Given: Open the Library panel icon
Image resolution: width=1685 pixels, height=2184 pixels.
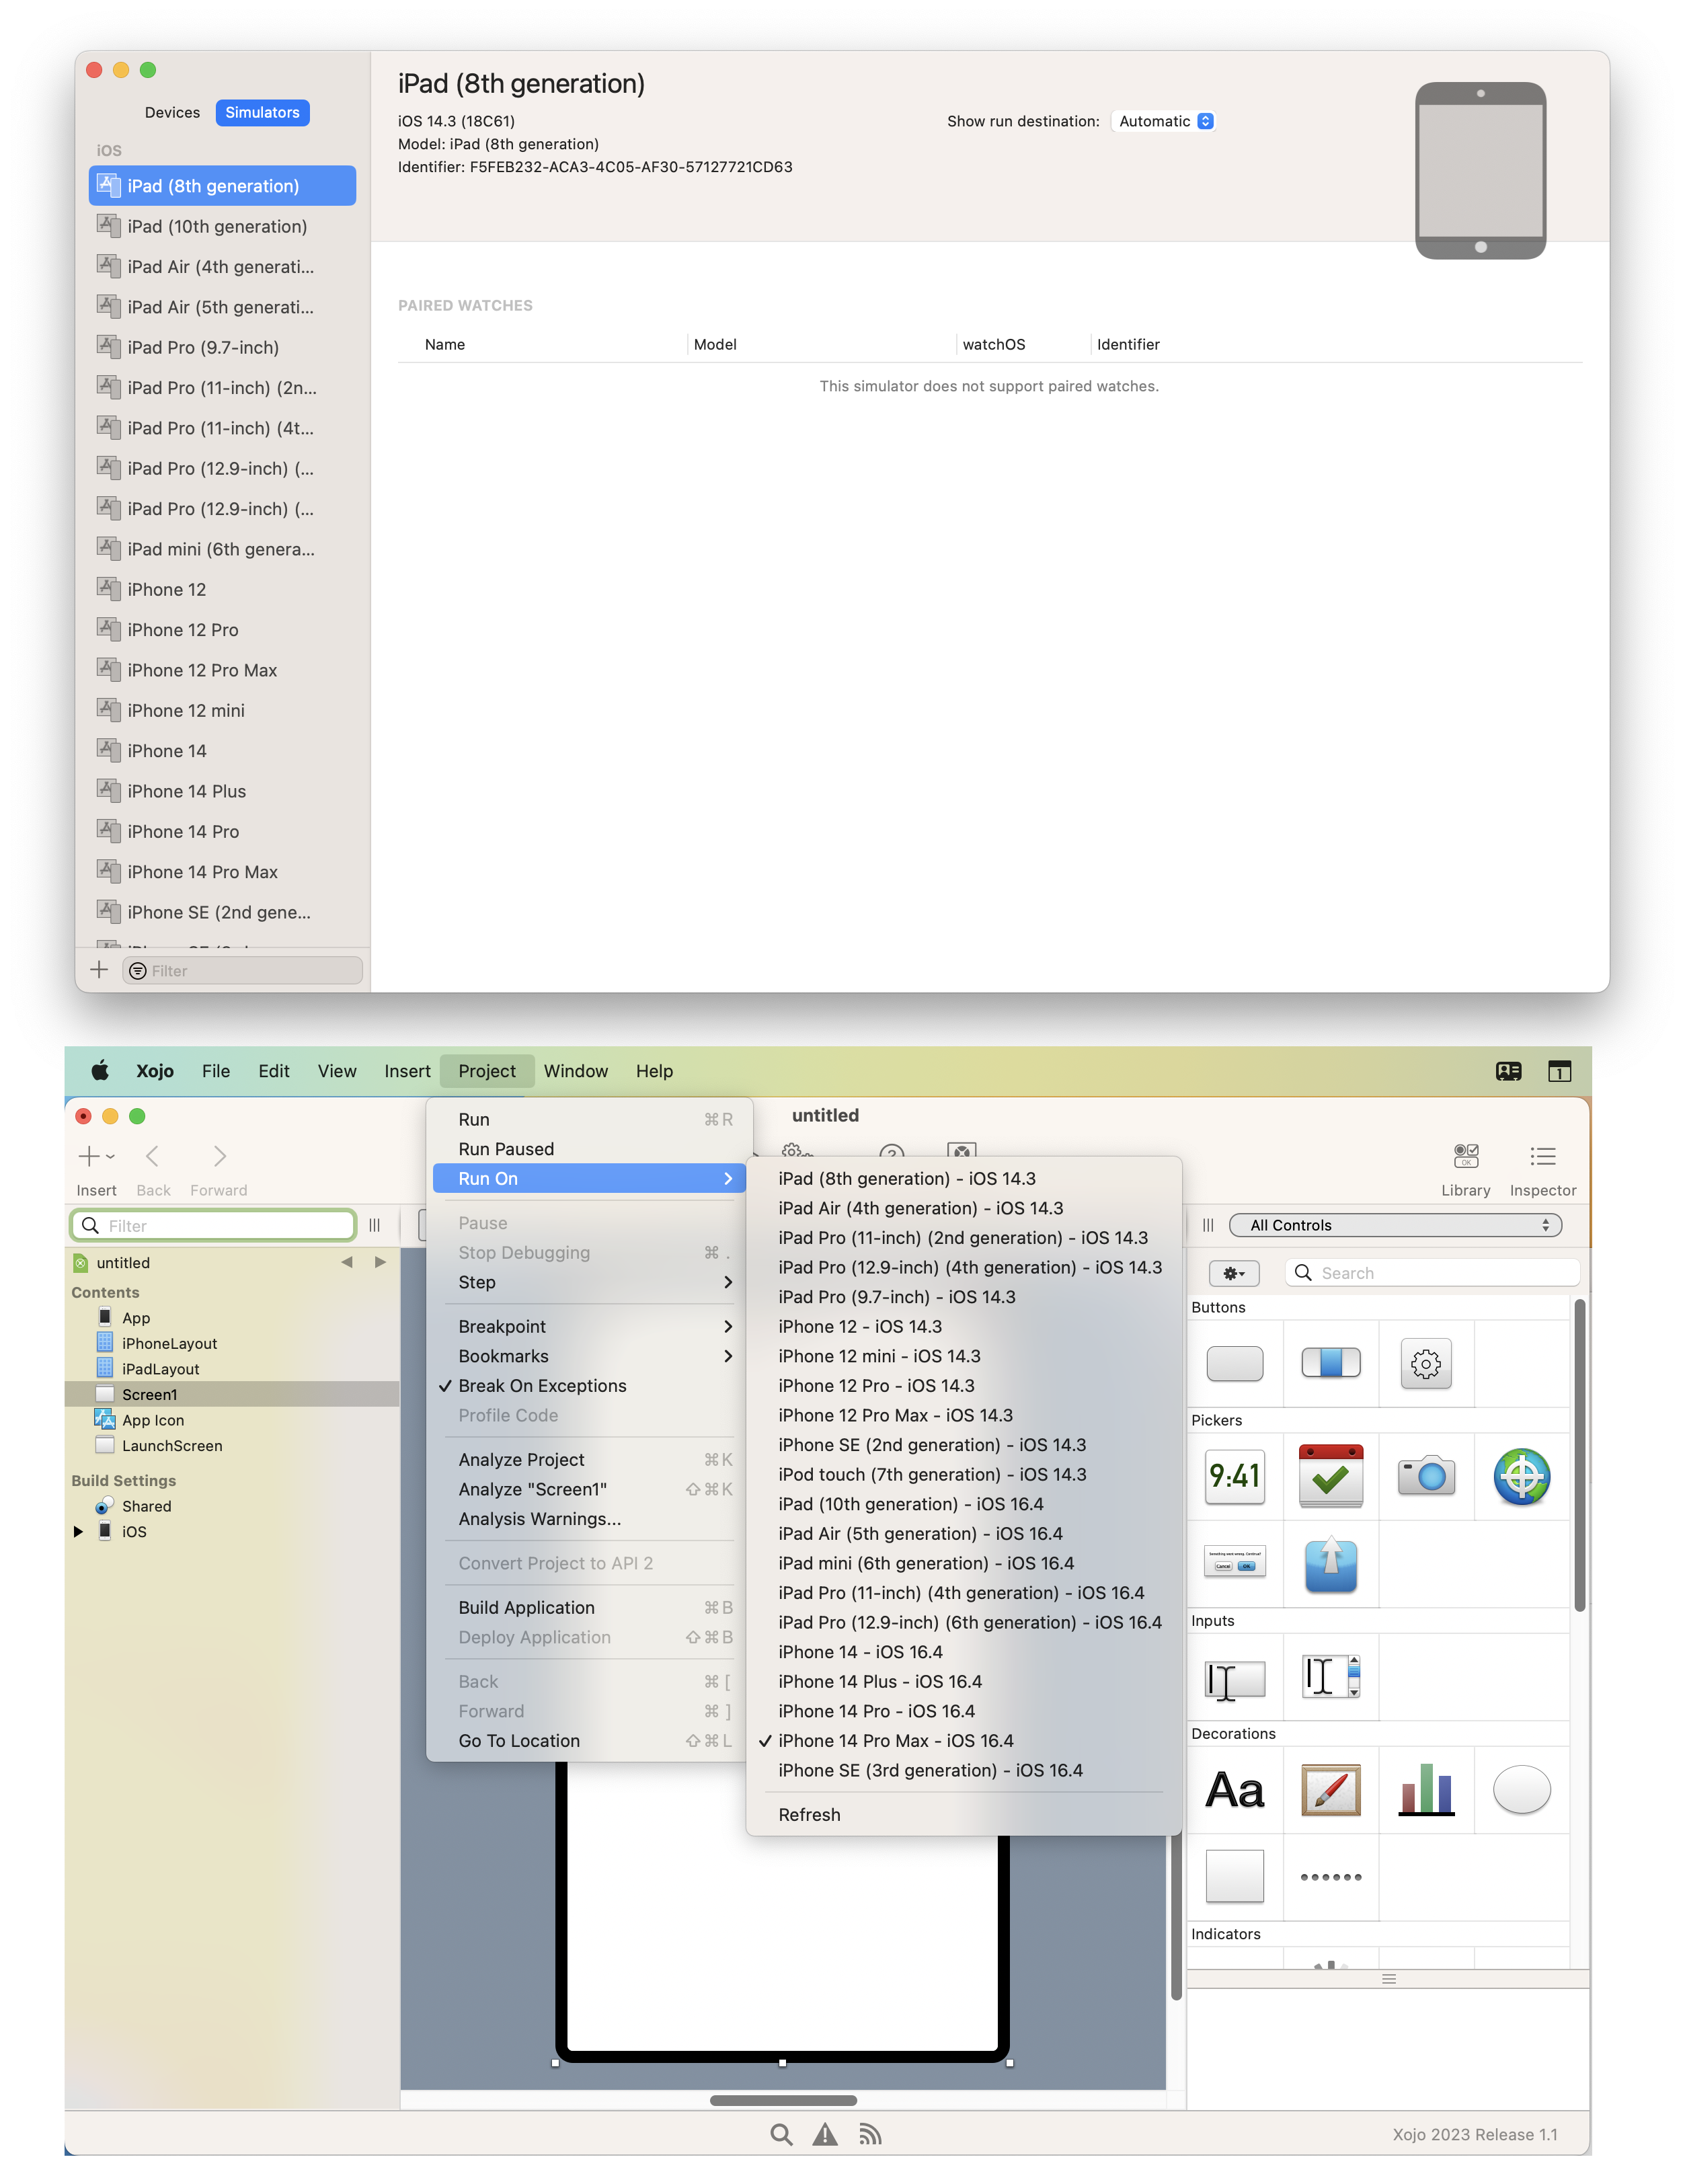Looking at the screenshot, I should [x=1465, y=1157].
